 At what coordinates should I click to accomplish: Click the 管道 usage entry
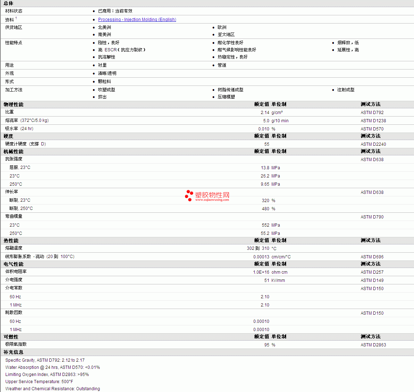pos(222,65)
